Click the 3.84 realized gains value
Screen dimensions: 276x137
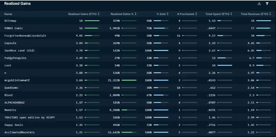pos(79,43)
